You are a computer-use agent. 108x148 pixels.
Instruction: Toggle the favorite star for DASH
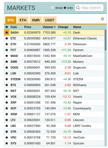coord(7,32)
